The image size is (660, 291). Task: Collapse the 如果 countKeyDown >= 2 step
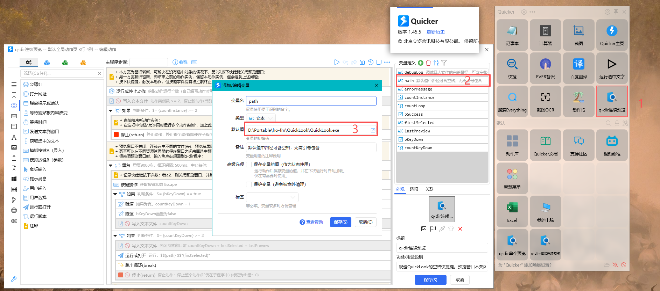[x=115, y=235]
